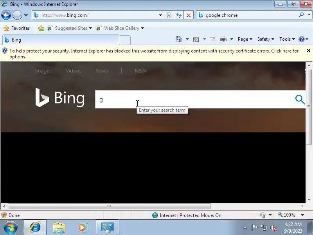Screen dimensions: 313x235
Task: Open the Favorites star button
Action: (x=17, y=28)
